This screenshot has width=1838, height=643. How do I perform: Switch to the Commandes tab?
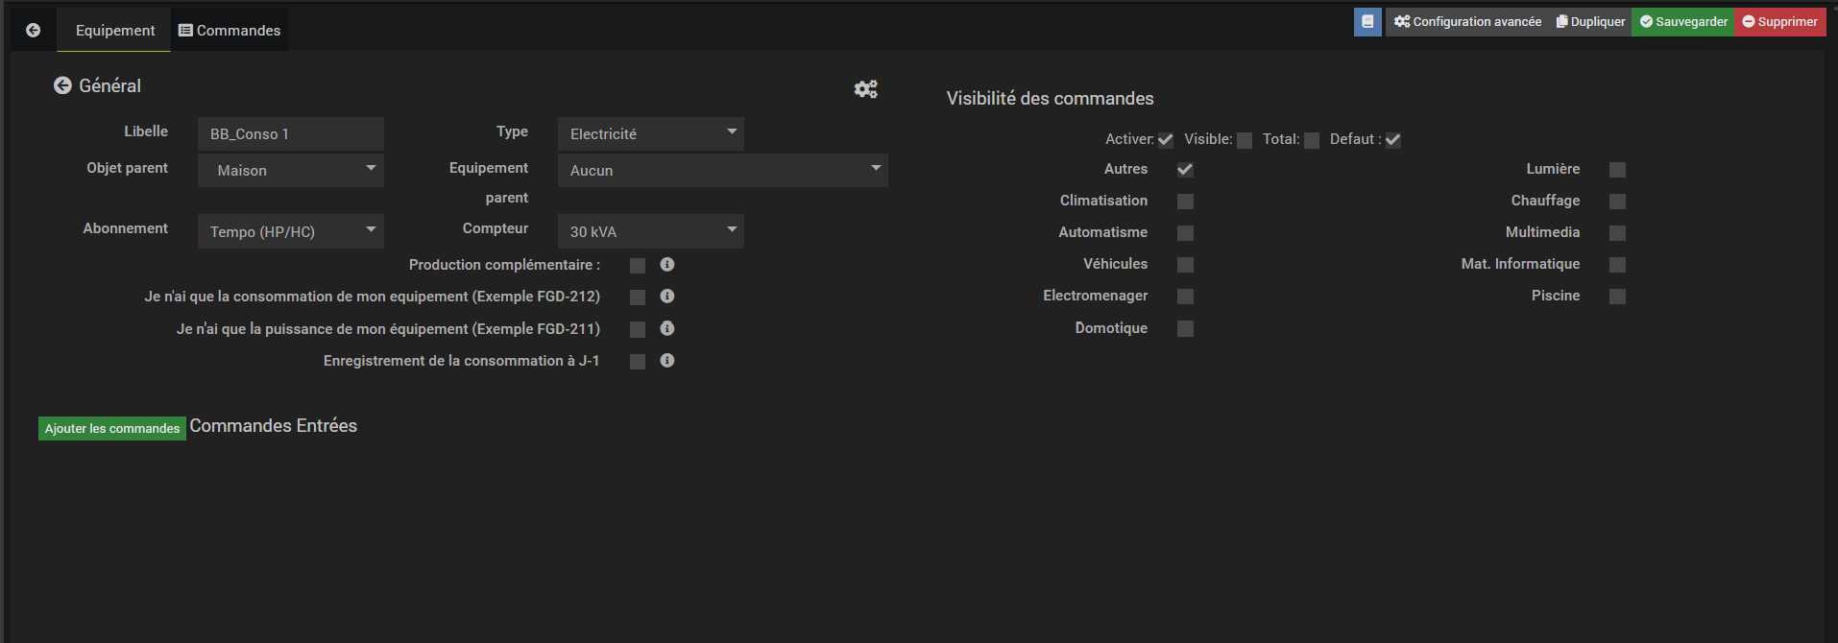(x=230, y=31)
